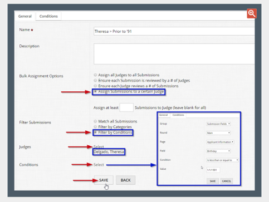Open the Field dropdown showing Birthday

(218, 151)
